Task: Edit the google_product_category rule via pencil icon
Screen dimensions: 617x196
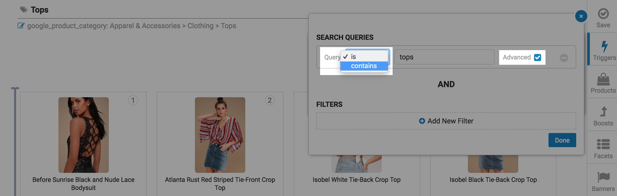Action: [x=21, y=26]
